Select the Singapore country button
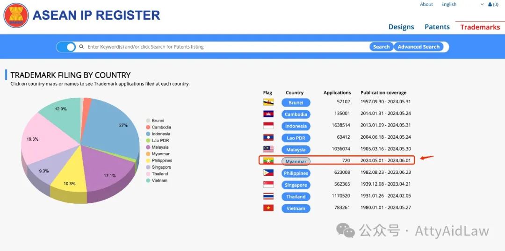505x251 pixels. click(x=296, y=185)
